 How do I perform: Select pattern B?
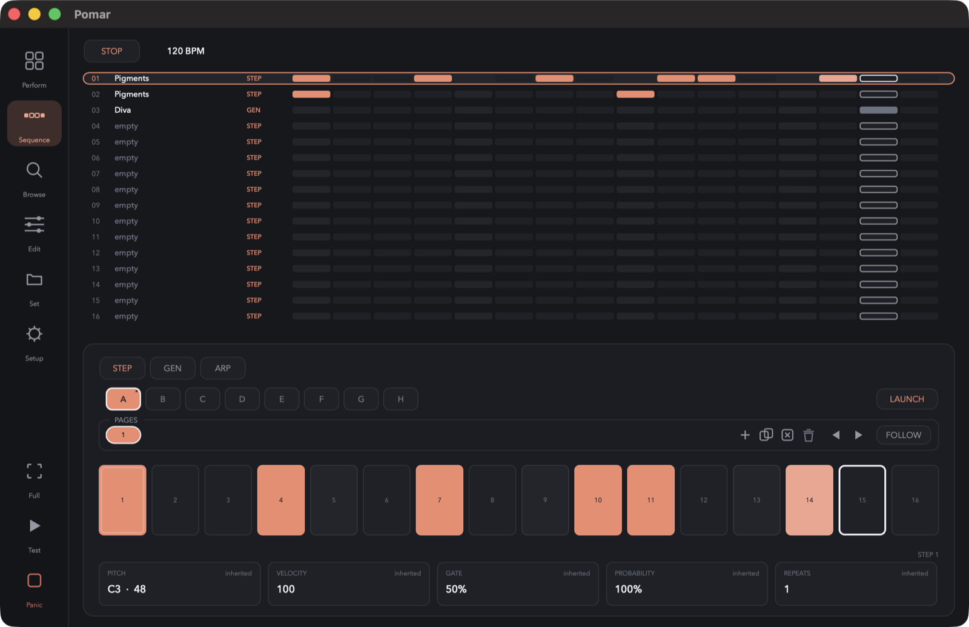click(163, 399)
